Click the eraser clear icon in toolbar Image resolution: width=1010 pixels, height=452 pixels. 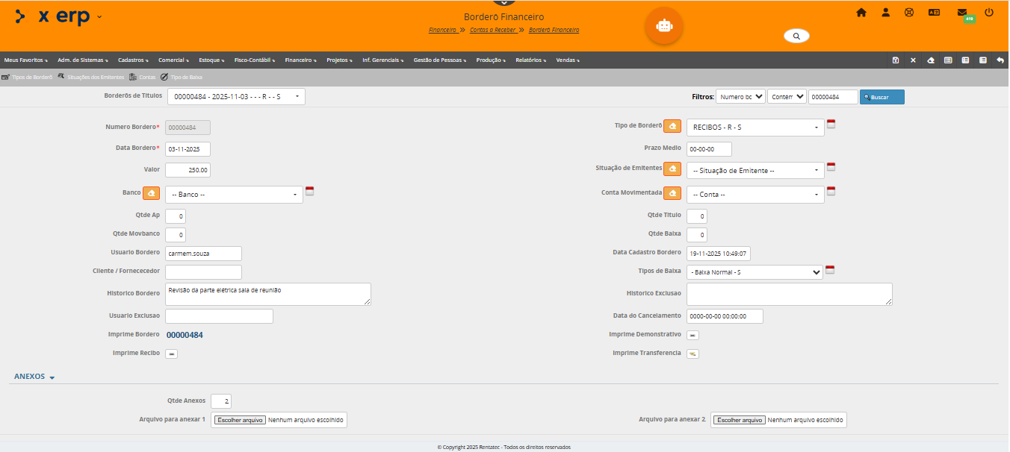tap(930, 60)
